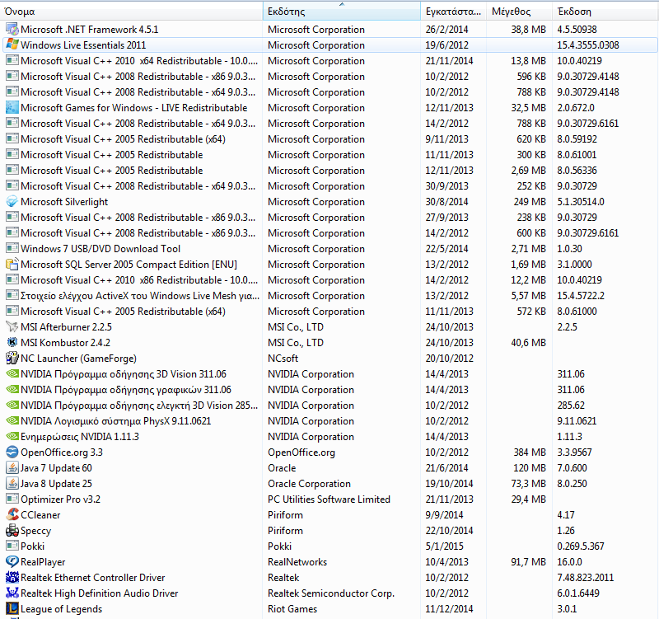The image size is (659, 619).
Task: Sort the list by the Όνομα column header
Action: click(131, 12)
